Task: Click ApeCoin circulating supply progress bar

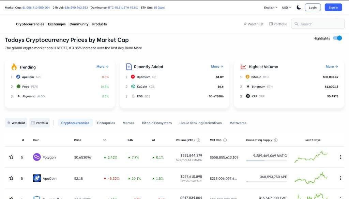Action: (x=267, y=181)
